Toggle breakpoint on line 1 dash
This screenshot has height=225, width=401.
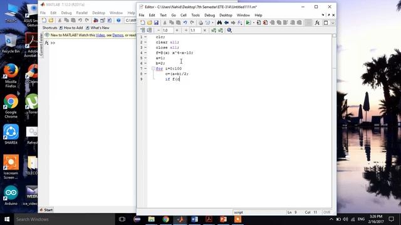(x=145, y=37)
